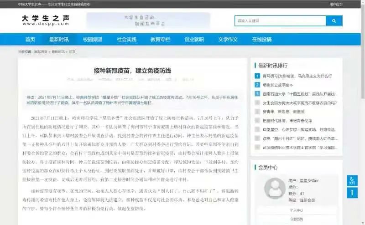
Task: Toggle night mode with the moon icon
Action: click(352, 180)
